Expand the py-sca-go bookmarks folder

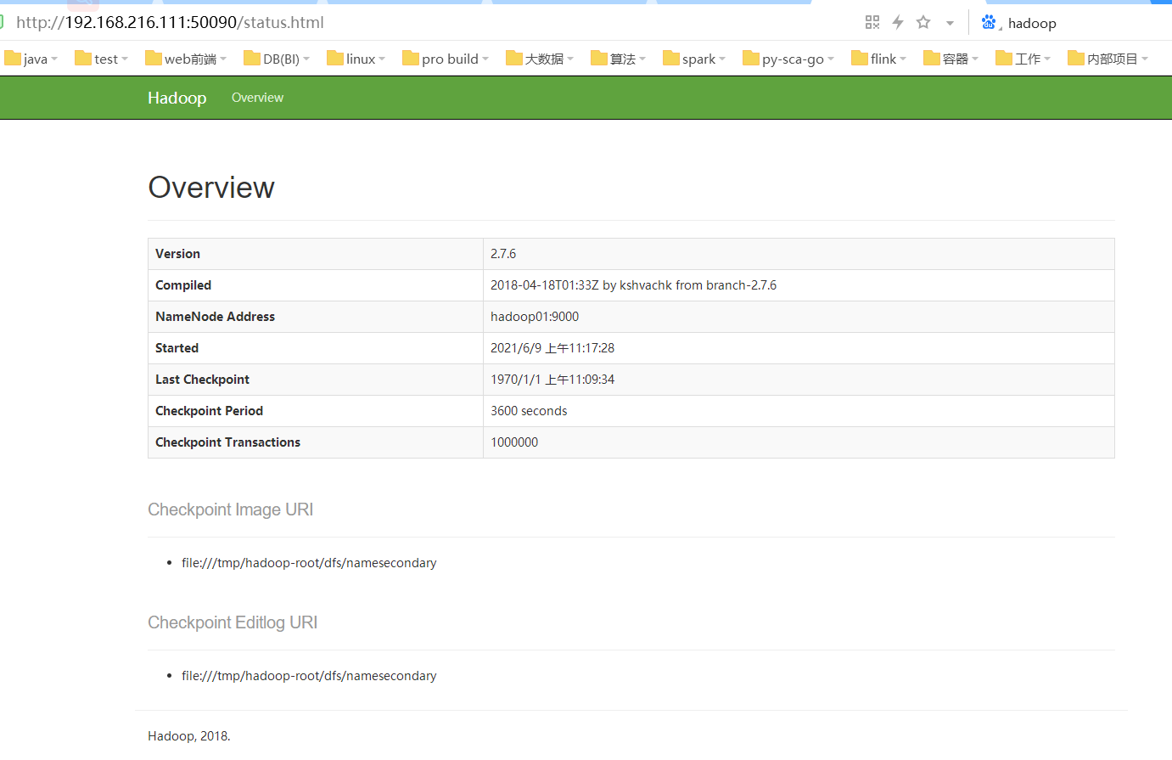click(788, 59)
